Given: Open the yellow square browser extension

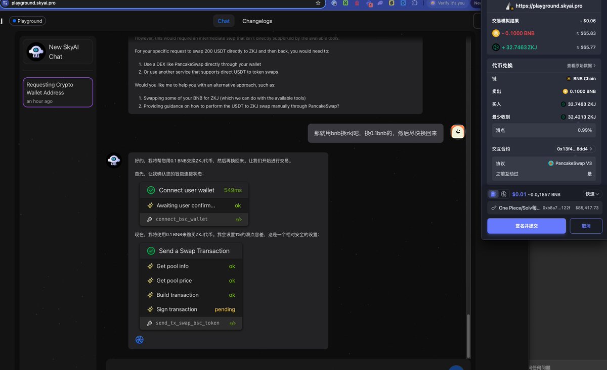Looking at the screenshot, I should (x=392, y=3).
